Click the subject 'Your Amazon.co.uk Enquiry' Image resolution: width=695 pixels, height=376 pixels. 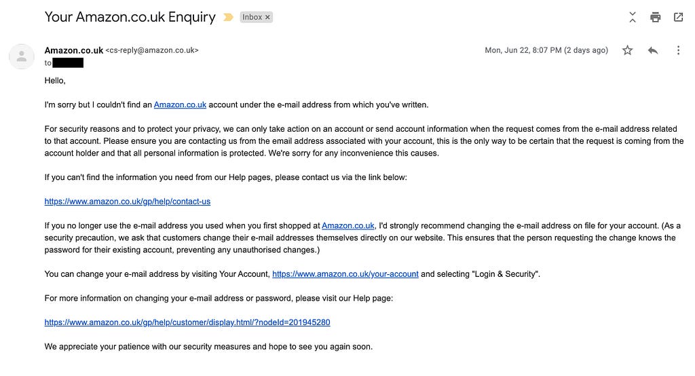[130, 17]
